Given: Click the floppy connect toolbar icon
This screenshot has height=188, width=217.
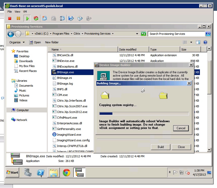Looking at the screenshot, I should (x=71, y=18).
